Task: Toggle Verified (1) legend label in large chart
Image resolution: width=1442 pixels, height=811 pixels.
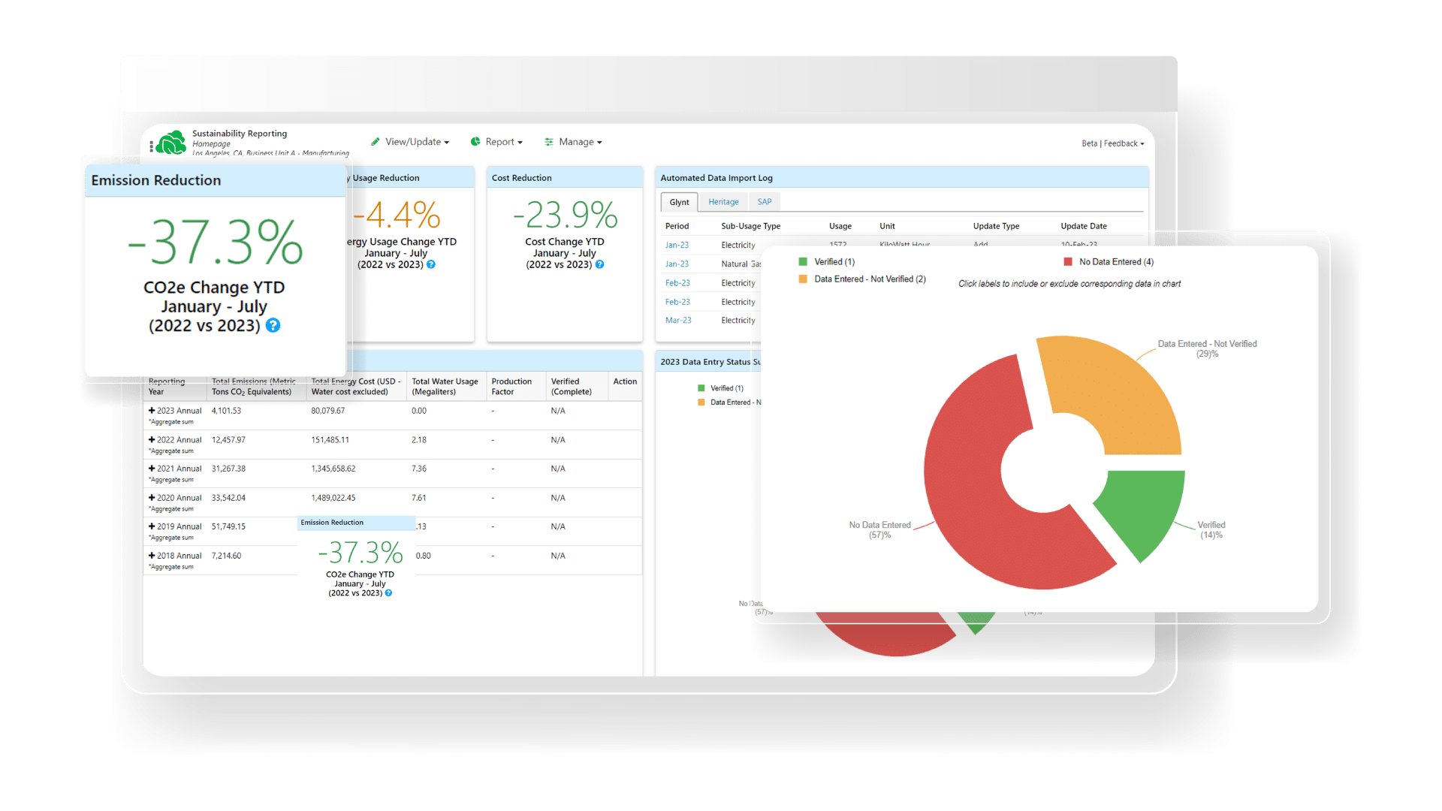Action: 834,262
